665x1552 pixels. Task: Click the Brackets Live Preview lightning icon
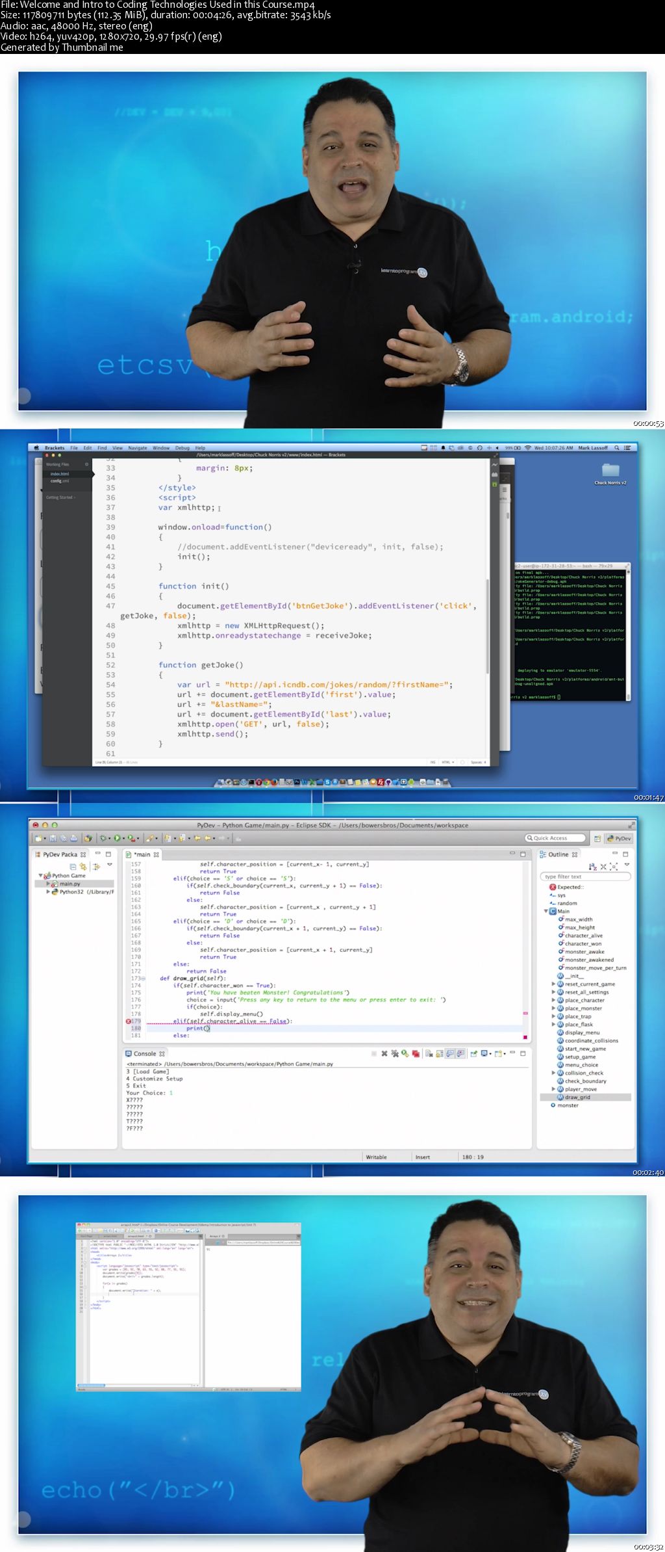click(x=494, y=464)
